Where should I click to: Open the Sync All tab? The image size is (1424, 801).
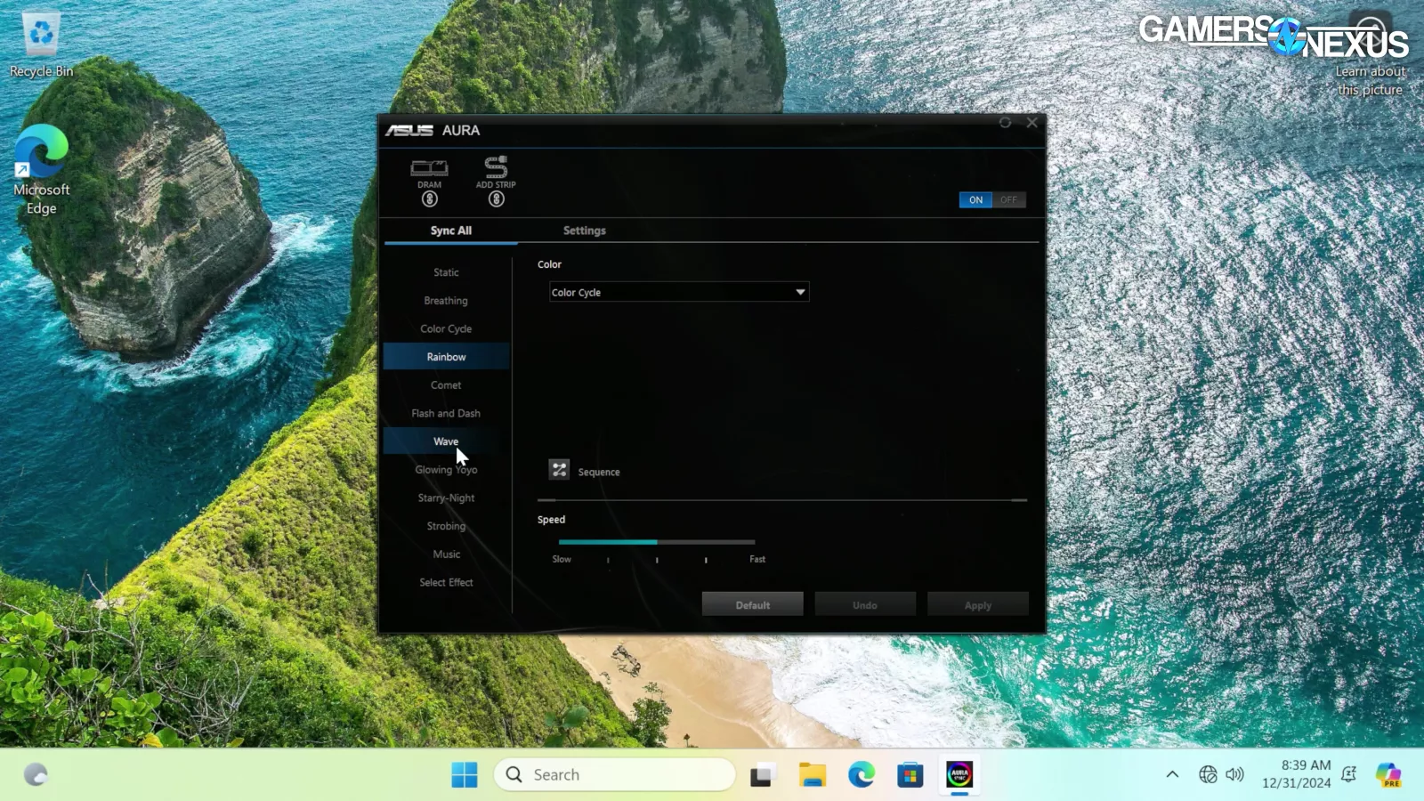(450, 231)
